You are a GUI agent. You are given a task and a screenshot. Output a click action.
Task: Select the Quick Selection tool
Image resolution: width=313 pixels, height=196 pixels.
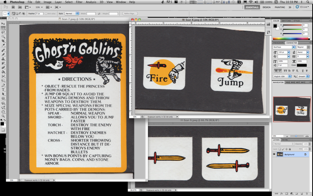coord(3,36)
